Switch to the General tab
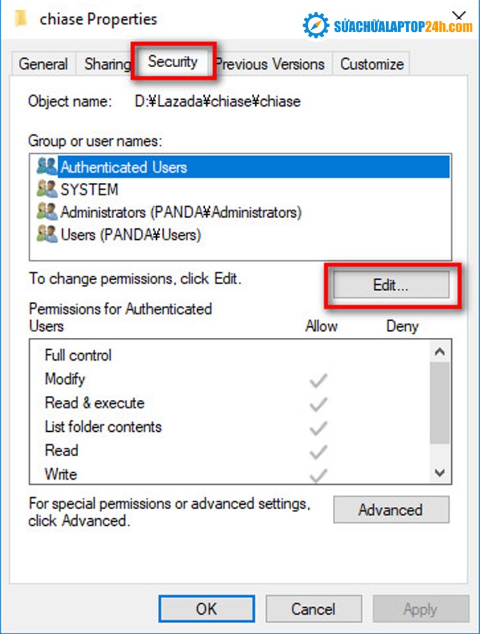The height and width of the screenshot is (634, 480). point(44,64)
